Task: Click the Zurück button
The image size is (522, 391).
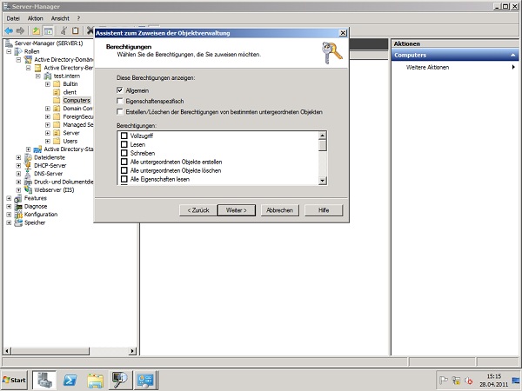Action: click(198, 210)
